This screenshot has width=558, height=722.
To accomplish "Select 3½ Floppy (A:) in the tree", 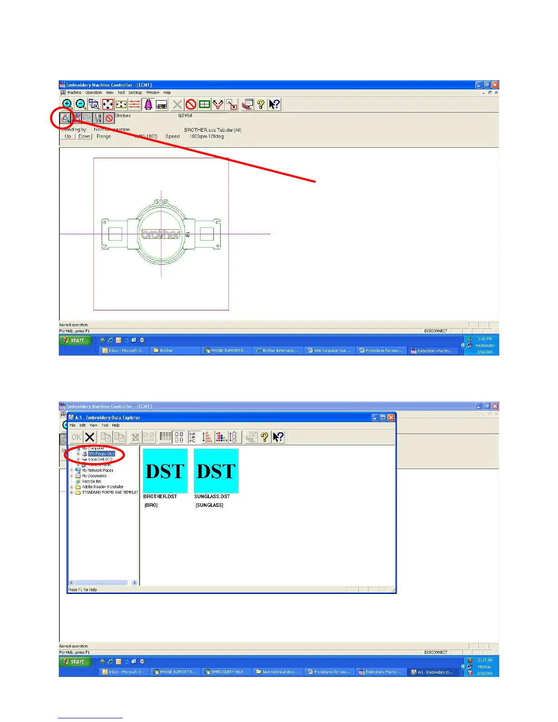I will (x=102, y=454).
